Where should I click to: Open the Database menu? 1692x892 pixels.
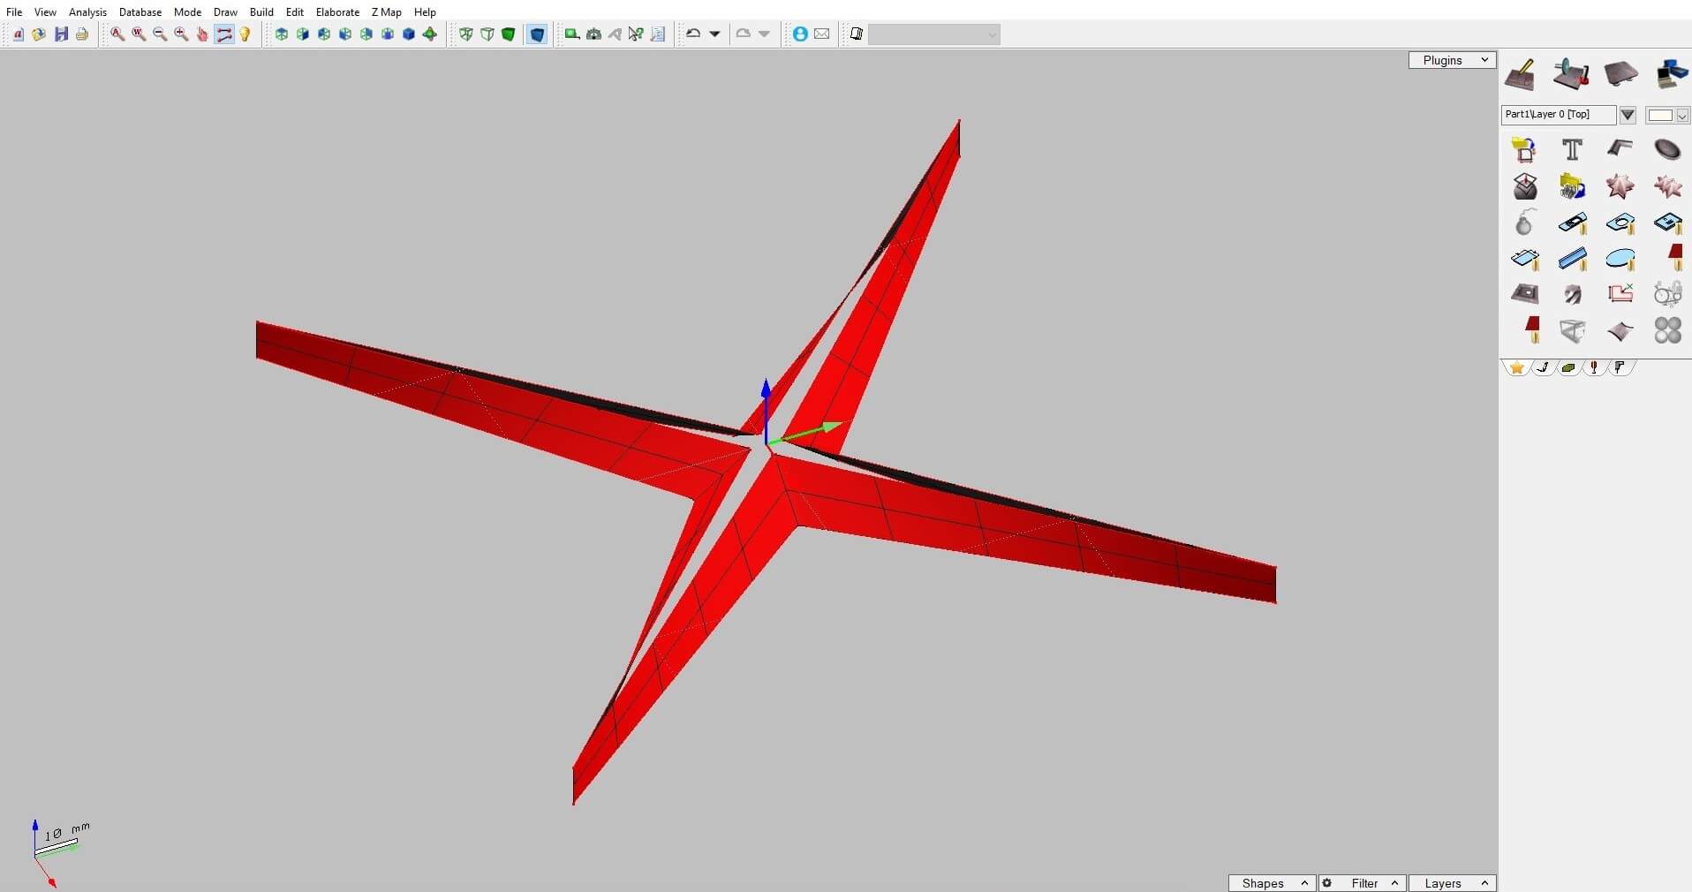coord(140,11)
